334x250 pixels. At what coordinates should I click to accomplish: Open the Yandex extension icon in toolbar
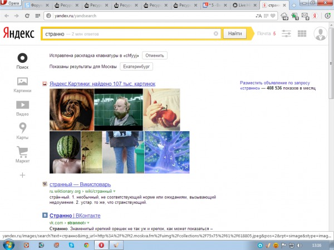(315, 16)
